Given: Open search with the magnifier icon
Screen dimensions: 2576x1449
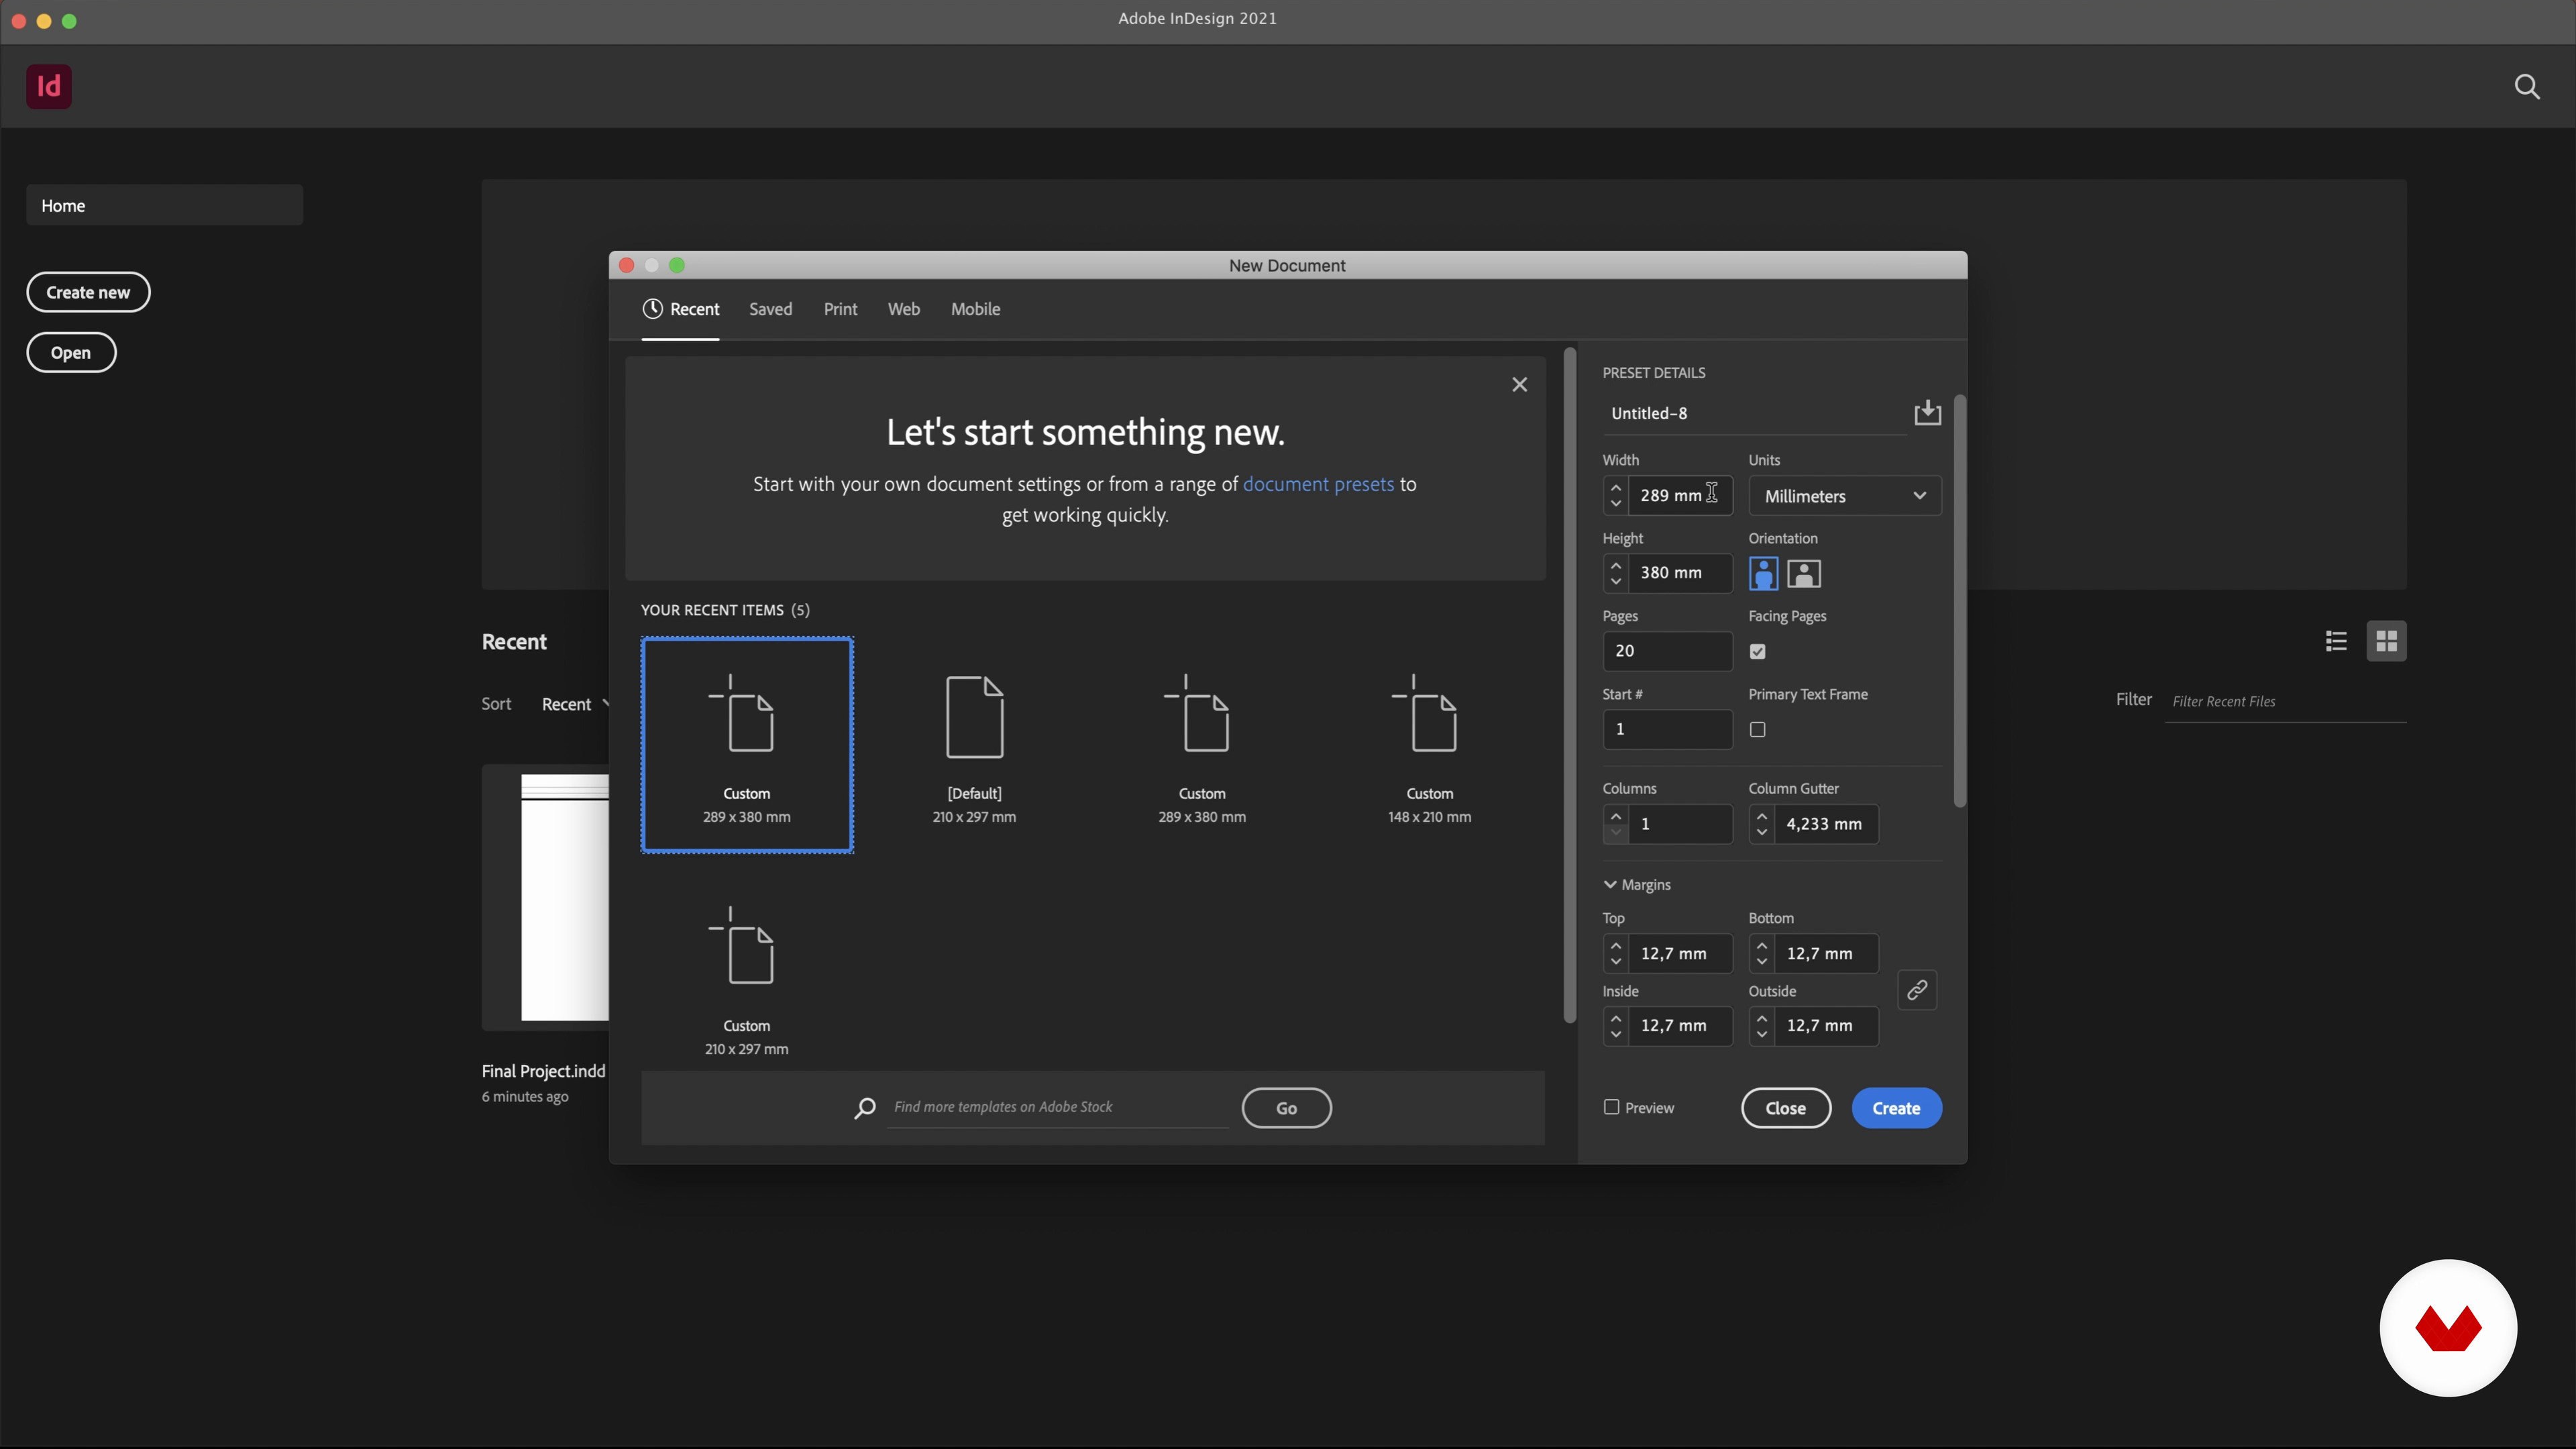Looking at the screenshot, I should [x=2527, y=87].
